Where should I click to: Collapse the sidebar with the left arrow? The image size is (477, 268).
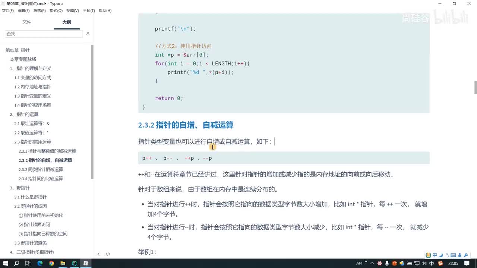[x=98, y=254]
